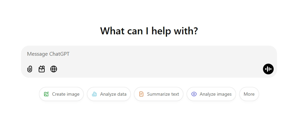Click the green picture icon on Create image
Screen dimensions: 291x121
click(46, 94)
